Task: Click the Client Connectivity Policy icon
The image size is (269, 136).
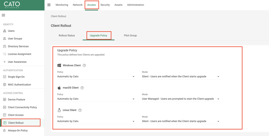Action: click(5, 107)
